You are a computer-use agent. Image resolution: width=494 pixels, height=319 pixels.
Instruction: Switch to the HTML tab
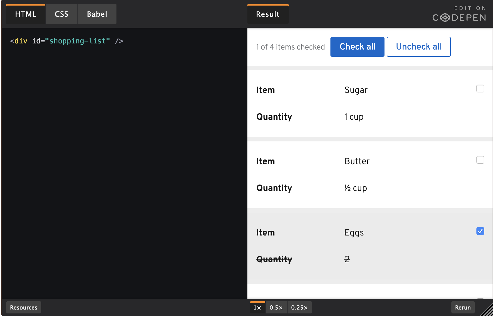coord(26,14)
